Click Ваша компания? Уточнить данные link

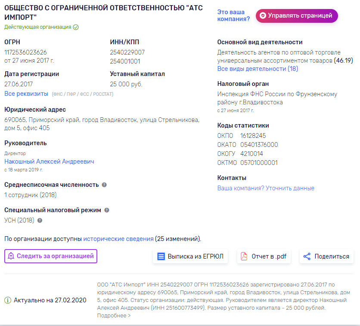coord(266,188)
